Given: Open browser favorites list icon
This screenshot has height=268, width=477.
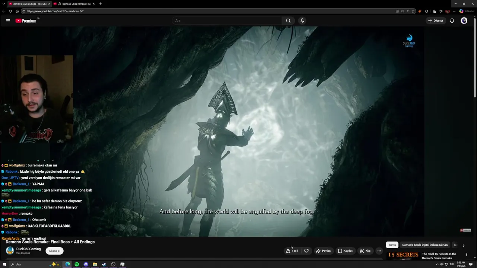Looking at the screenshot, I should (x=441, y=11).
